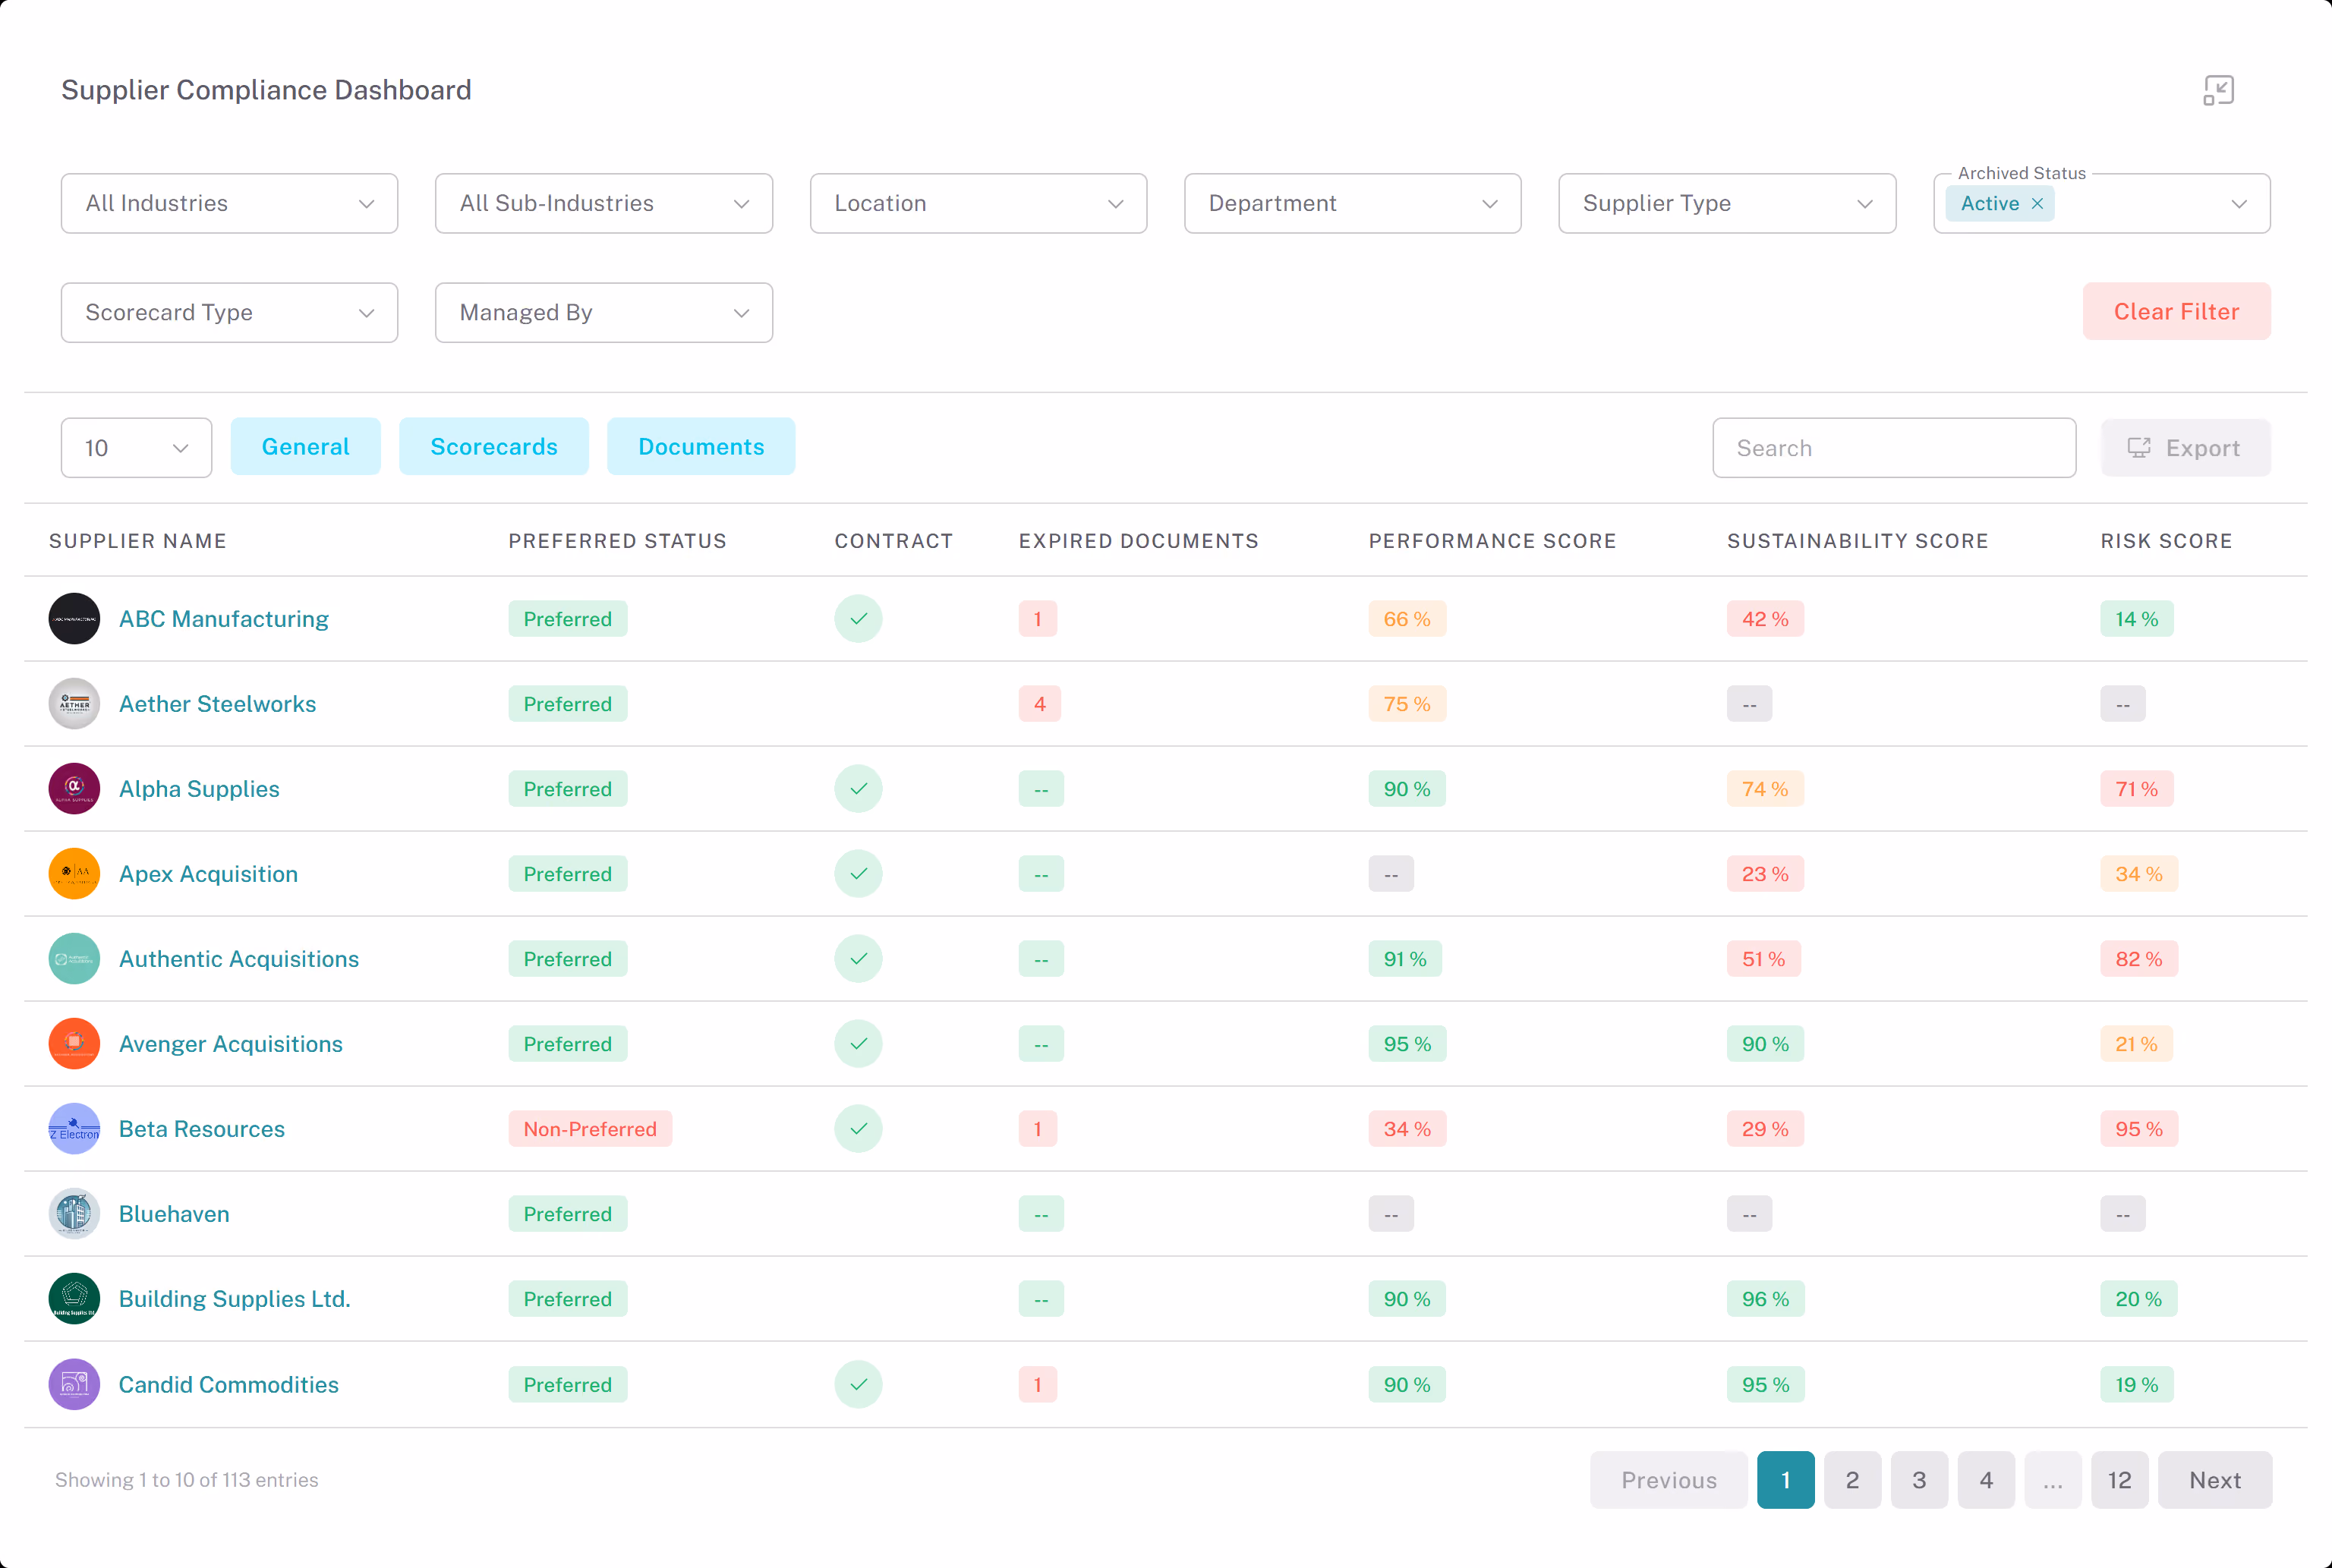
Task: Click Alpha Supplies 74 % sustainability score
Action: click(x=1764, y=789)
